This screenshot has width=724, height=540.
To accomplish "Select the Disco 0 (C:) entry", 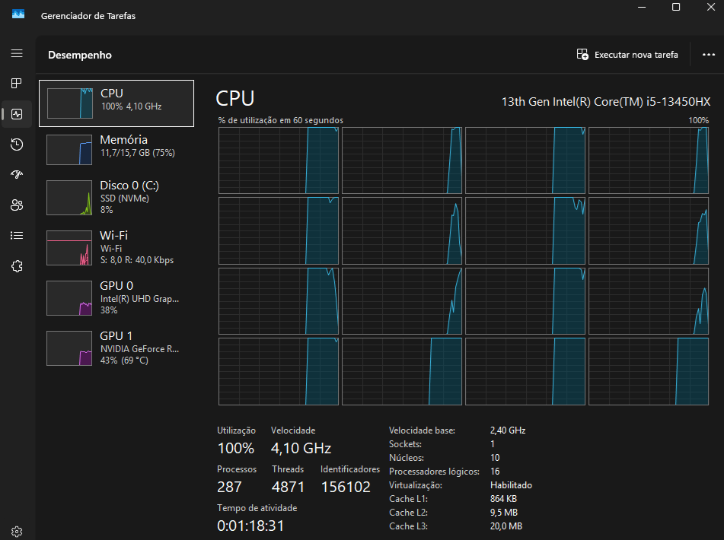I will point(116,198).
